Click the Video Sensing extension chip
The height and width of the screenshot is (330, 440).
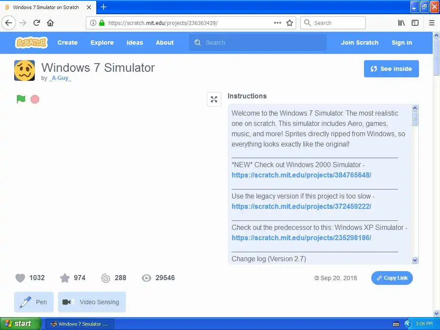click(x=92, y=302)
